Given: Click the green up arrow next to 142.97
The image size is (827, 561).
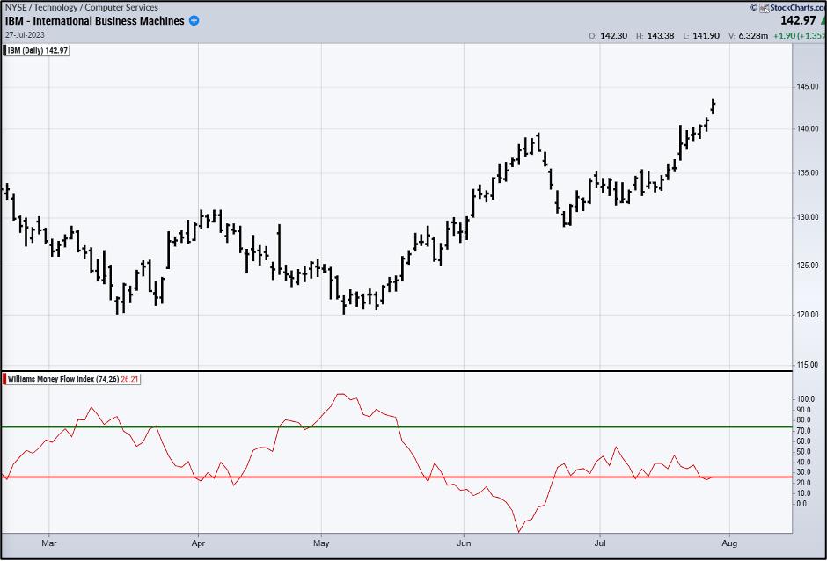Looking at the screenshot, I should point(823,20).
